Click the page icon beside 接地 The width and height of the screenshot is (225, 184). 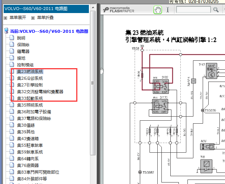point(12,58)
